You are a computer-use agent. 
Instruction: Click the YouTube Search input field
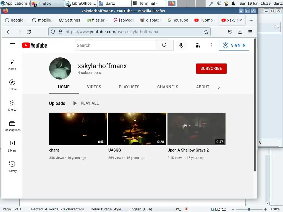tap(116, 45)
